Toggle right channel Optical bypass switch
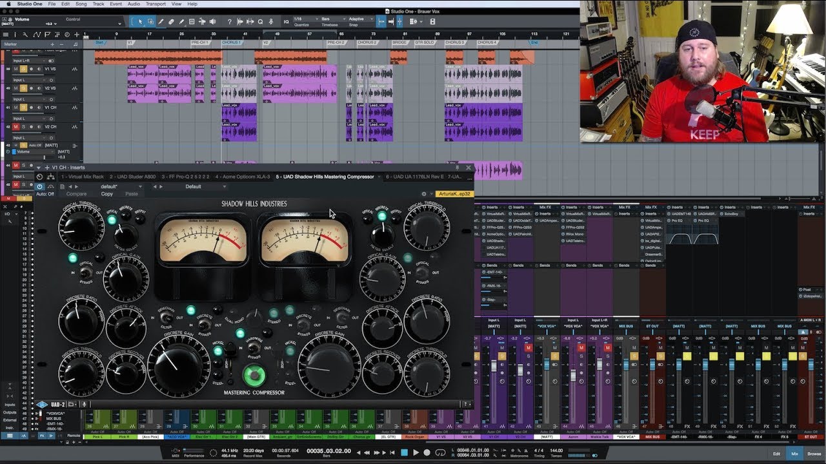Viewport: 826px width, 464px height. (x=421, y=272)
